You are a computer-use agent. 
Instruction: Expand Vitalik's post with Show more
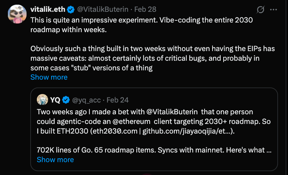tap(49, 77)
